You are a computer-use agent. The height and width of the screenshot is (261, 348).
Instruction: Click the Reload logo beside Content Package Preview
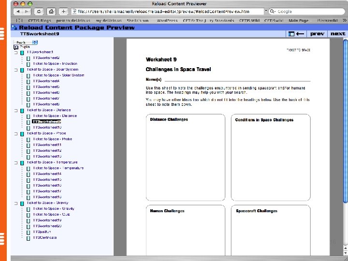tap(14, 28)
